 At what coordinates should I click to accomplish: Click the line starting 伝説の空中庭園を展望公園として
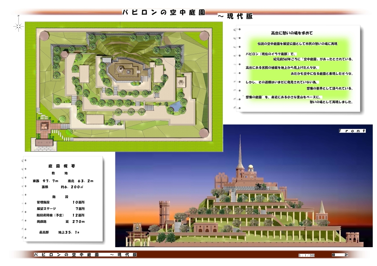point(297,44)
